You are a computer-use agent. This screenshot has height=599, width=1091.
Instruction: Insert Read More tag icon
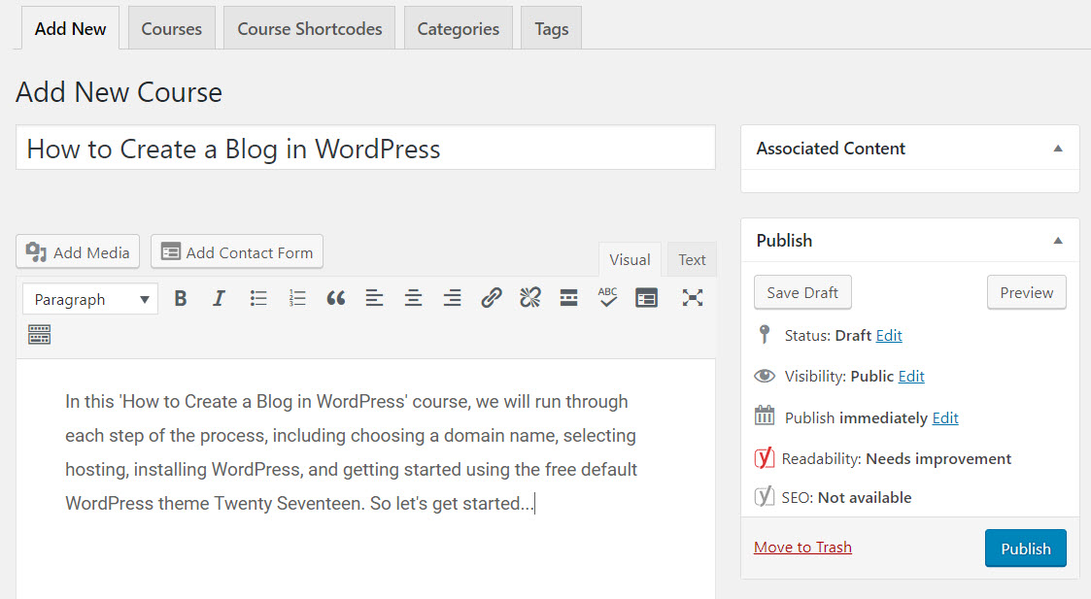point(569,298)
